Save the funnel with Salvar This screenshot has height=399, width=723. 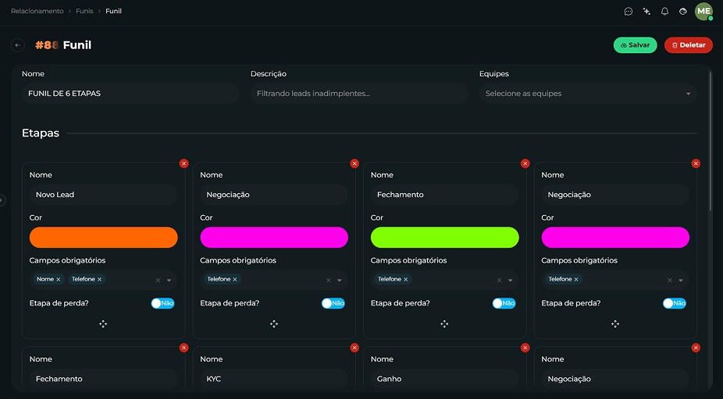635,45
